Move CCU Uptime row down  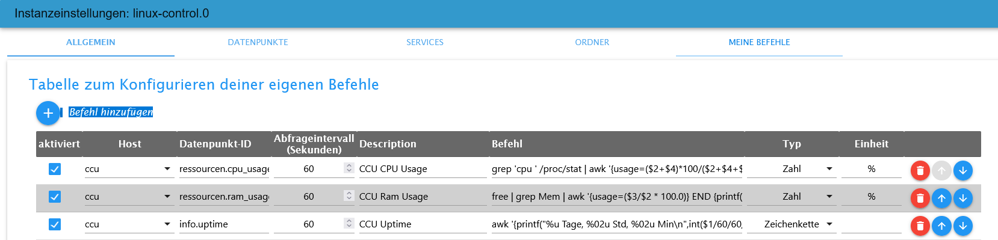963,226
